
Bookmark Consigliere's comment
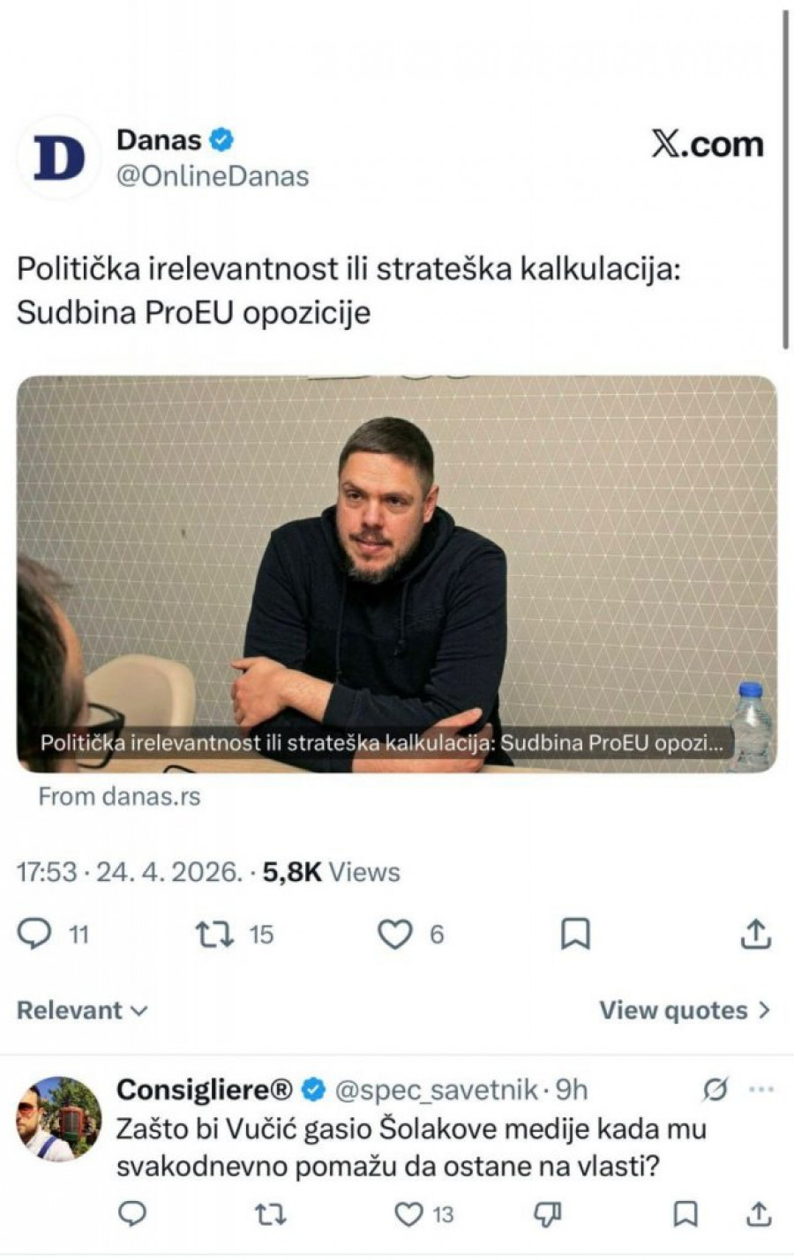pos(685,1215)
